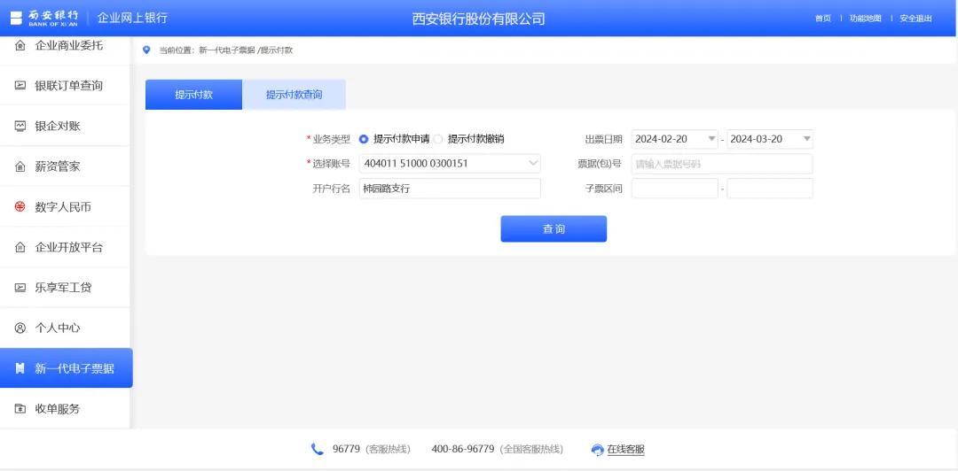The width and height of the screenshot is (958, 471).
Task: Open 企业开放平台 menu item
Action: [x=65, y=247]
